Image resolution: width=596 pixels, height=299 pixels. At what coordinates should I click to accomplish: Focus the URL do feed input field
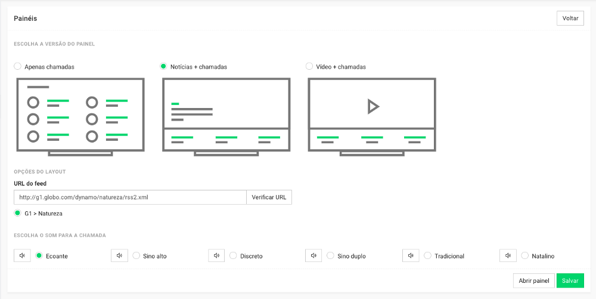(x=130, y=198)
